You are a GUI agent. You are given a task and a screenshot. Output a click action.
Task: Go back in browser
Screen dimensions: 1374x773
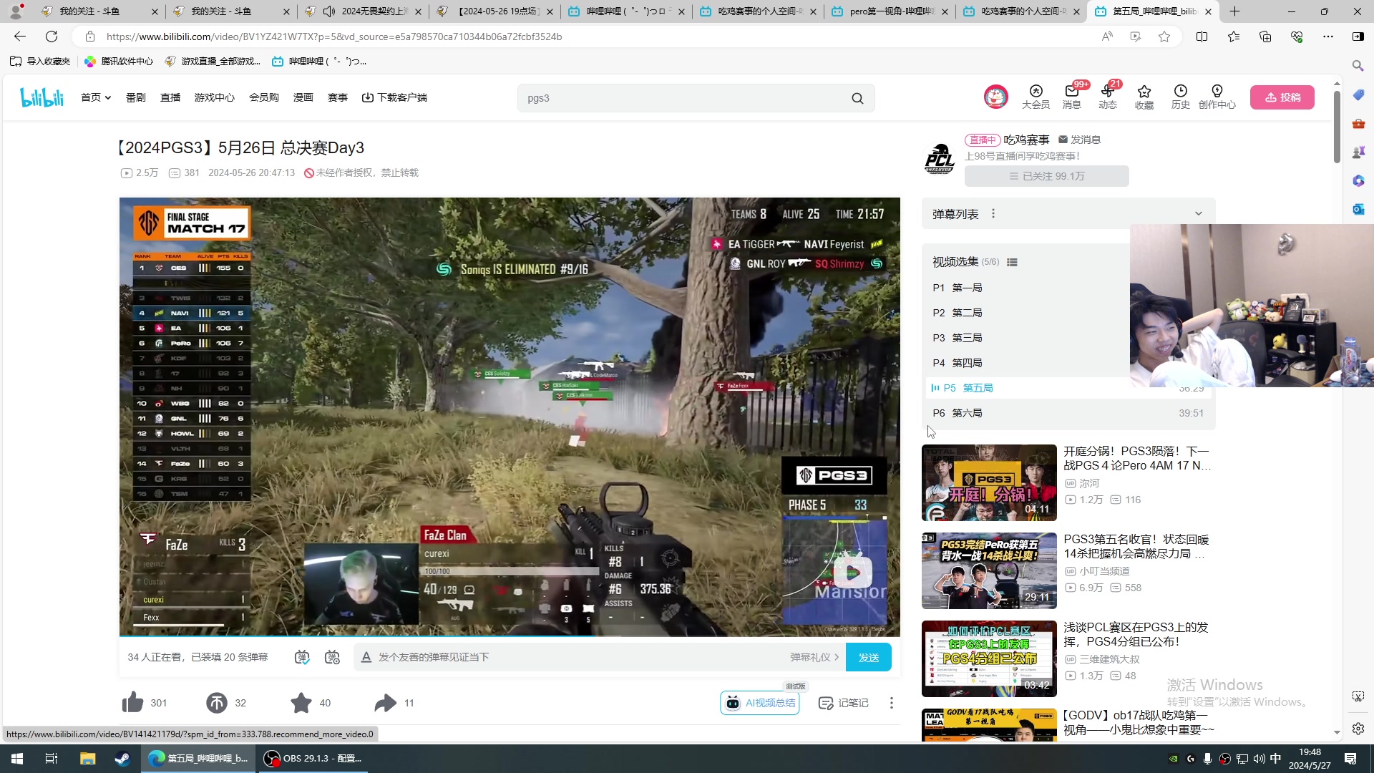(20, 37)
